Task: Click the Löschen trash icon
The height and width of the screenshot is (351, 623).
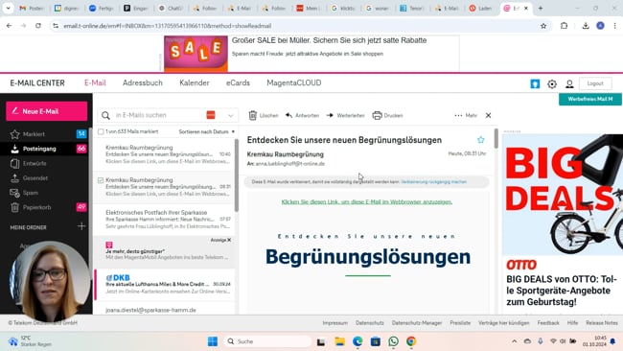Action: pyautogui.click(x=253, y=115)
